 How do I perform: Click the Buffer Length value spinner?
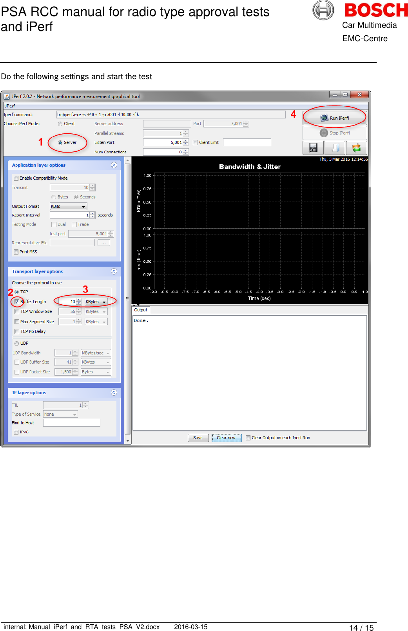[70, 302]
